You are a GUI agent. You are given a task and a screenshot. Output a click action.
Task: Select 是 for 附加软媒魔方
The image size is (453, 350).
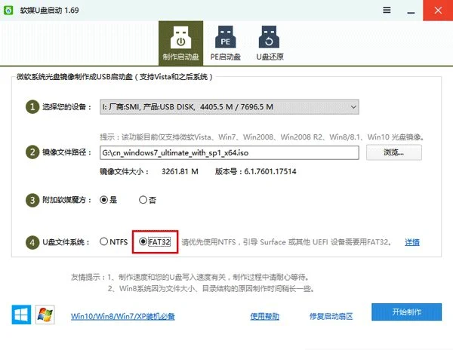point(108,200)
